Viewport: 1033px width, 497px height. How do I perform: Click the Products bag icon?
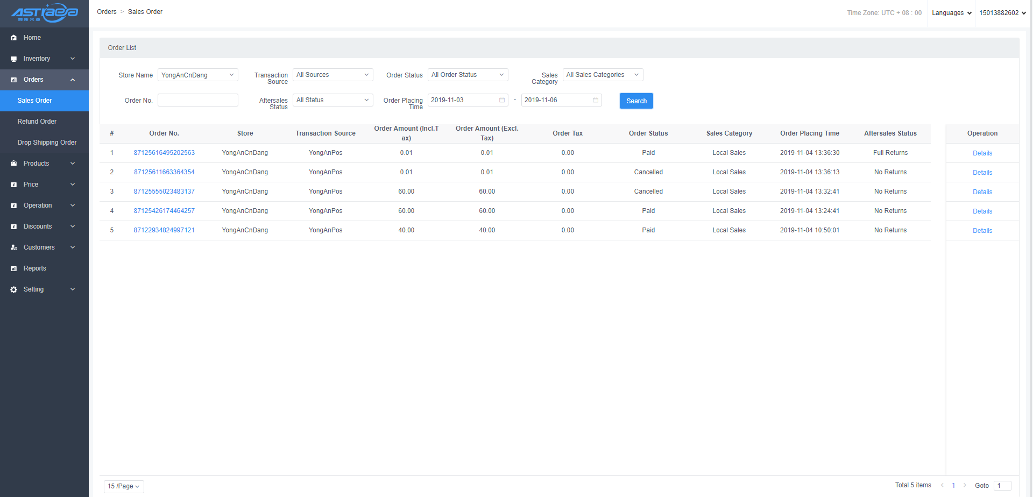click(14, 164)
